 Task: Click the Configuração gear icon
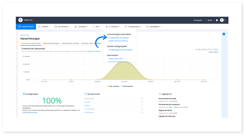[24, 94]
